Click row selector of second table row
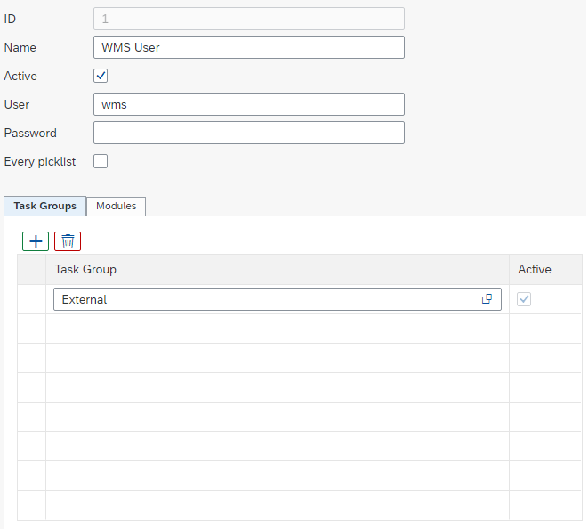 pos(31,329)
